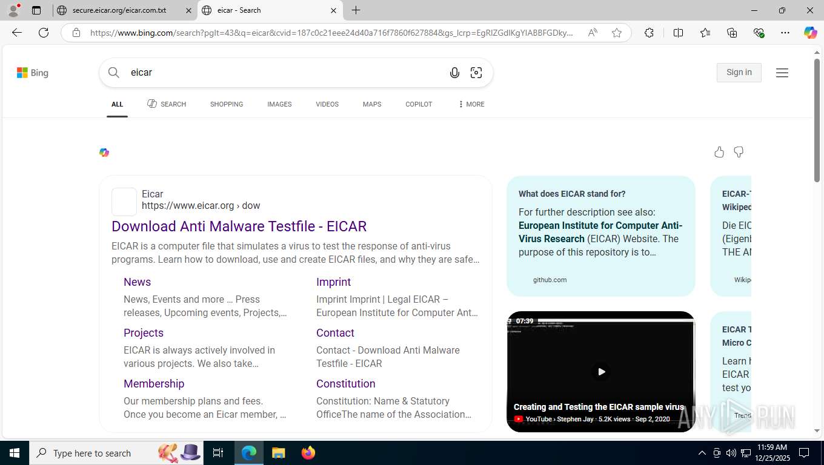Expand the MORE dropdown
The height and width of the screenshot is (465, 824).
tap(471, 104)
